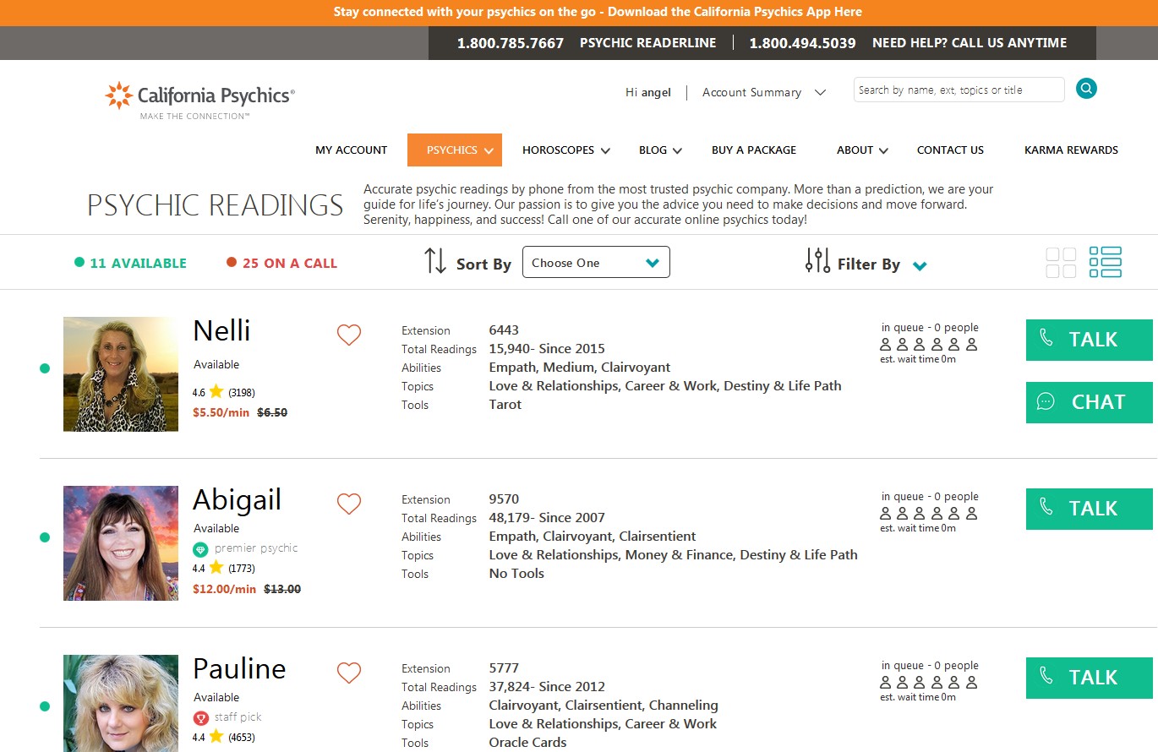Image resolution: width=1158 pixels, height=752 pixels.
Task: Expand the Filter By chevron
Action: [920, 266]
